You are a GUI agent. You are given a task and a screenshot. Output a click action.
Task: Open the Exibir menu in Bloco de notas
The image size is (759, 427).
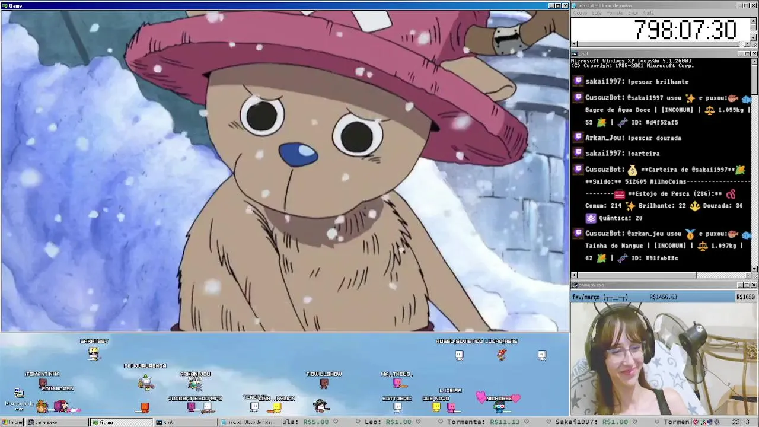[633, 13]
